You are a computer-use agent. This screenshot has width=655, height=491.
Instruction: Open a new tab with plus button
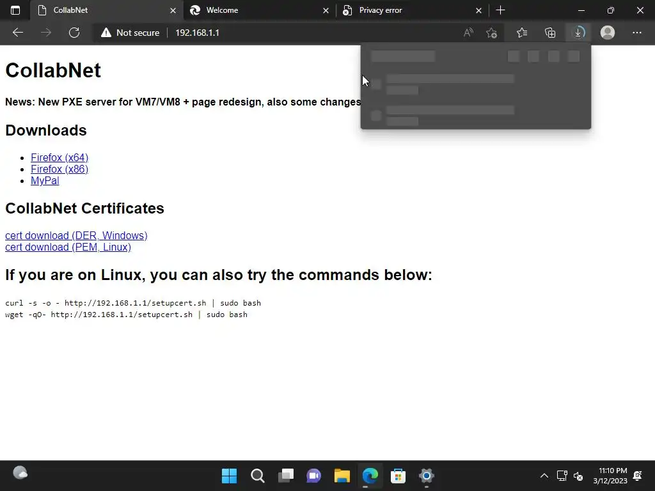tap(500, 10)
